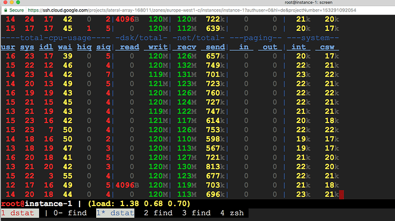Click the 657k send value

215,56
